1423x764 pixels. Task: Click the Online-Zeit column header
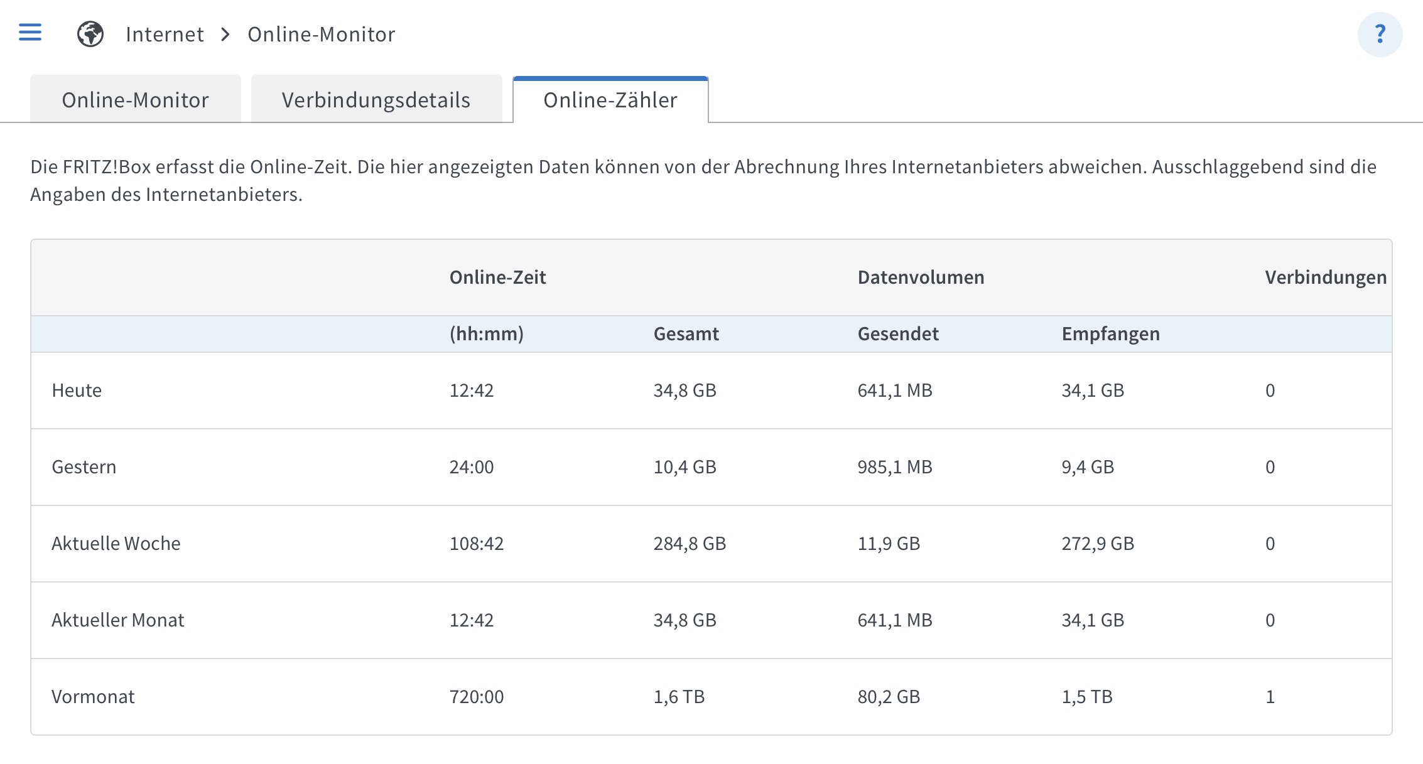(x=498, y=277)
